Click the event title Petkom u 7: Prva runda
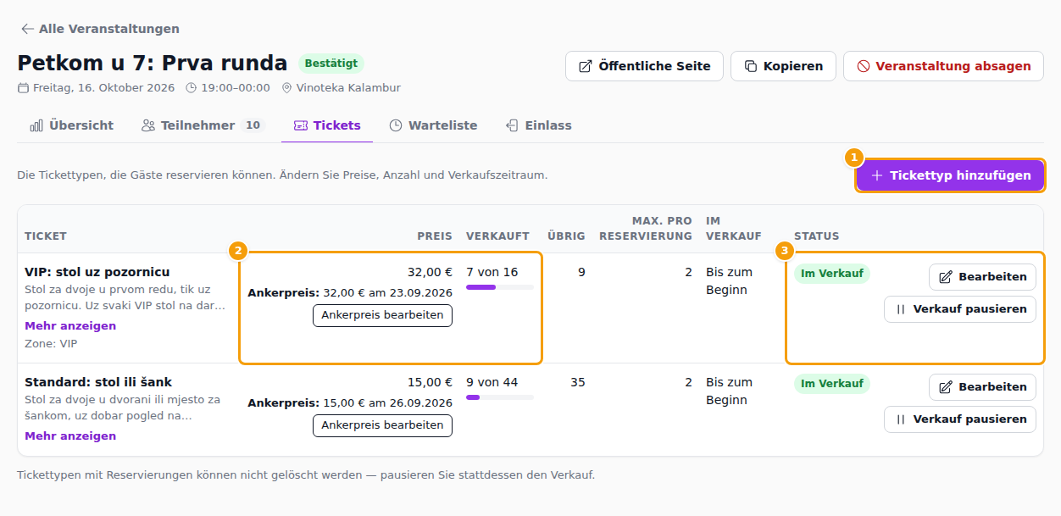Image resolution: width=1061 pixels, height=516 pixels. pos(153,64)
